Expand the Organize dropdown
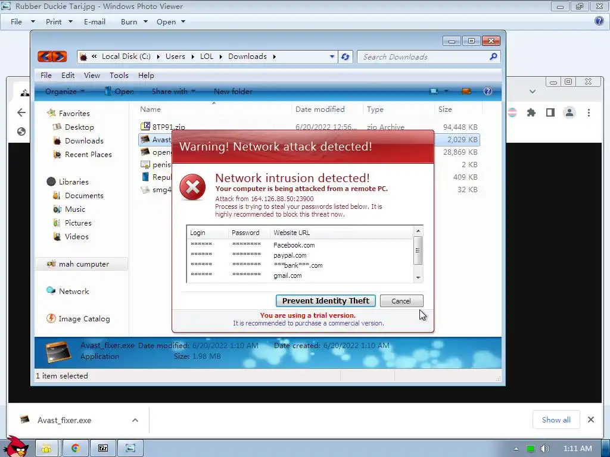610x457 pixels. point(64,92)
